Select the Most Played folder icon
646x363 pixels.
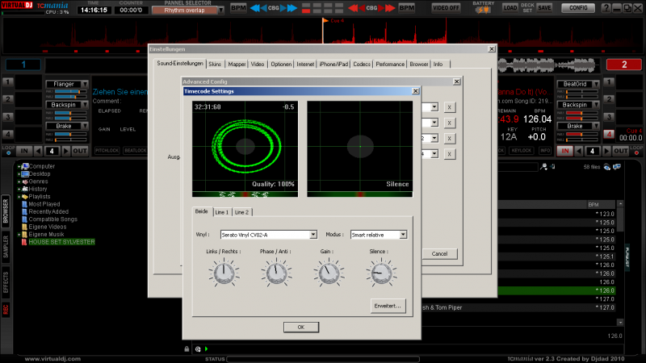pyautogui.click(x=25, y=204)
